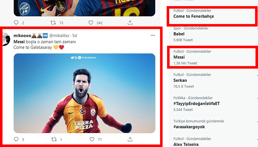
Task: Reply to the top tweet with 2 replies
Action: 16,22
